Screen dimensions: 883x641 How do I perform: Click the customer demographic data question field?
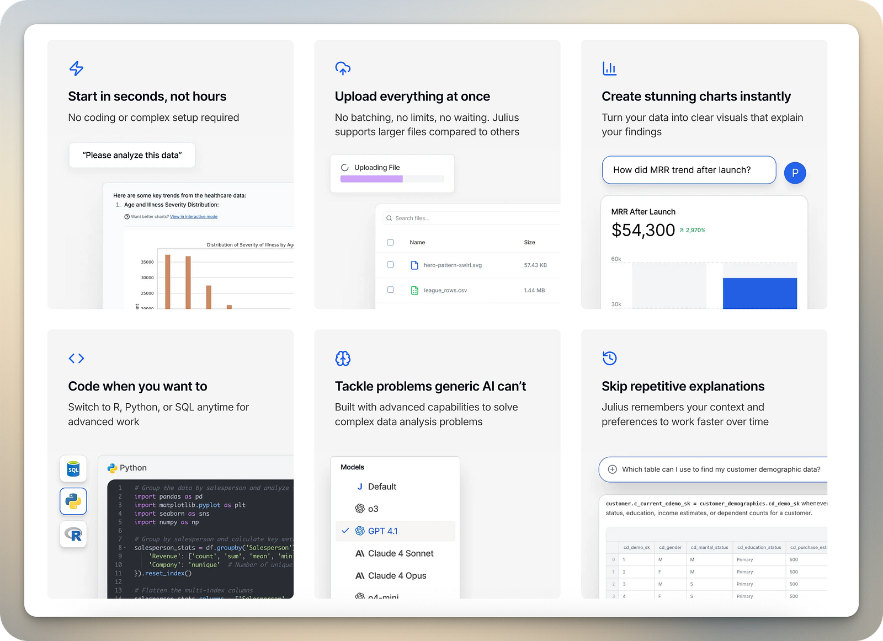pyautogui.click(x=713, y=469)
